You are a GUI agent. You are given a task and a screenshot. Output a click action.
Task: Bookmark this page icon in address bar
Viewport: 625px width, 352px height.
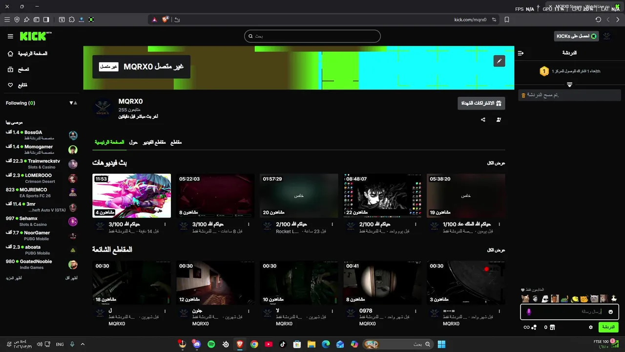(507, 20)
